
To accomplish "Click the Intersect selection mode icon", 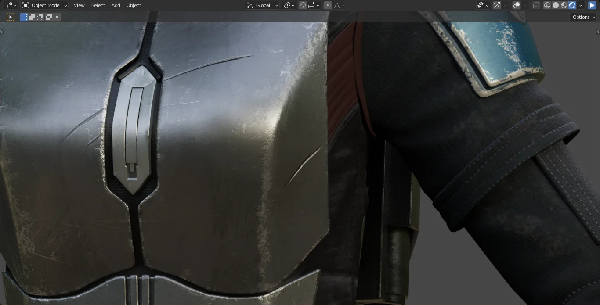I will [x=56, y=17].
